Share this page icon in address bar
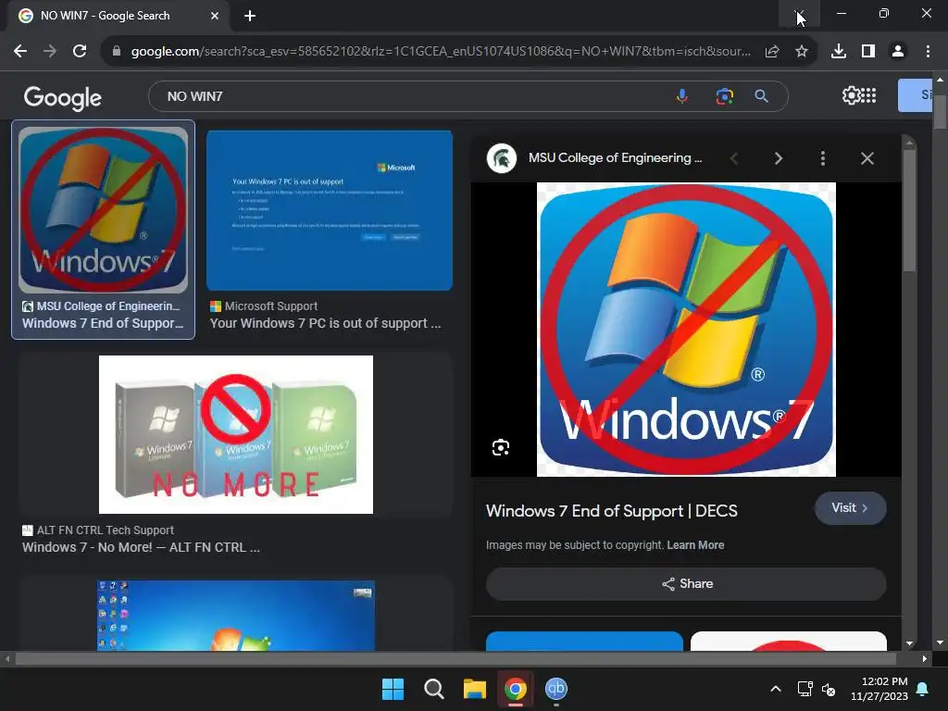The height and width of the screenshot is (711, 948). coord(772,52)
